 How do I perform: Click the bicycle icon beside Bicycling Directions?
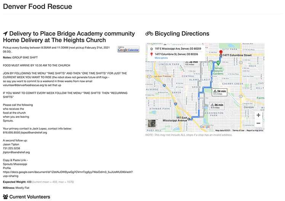149,33
